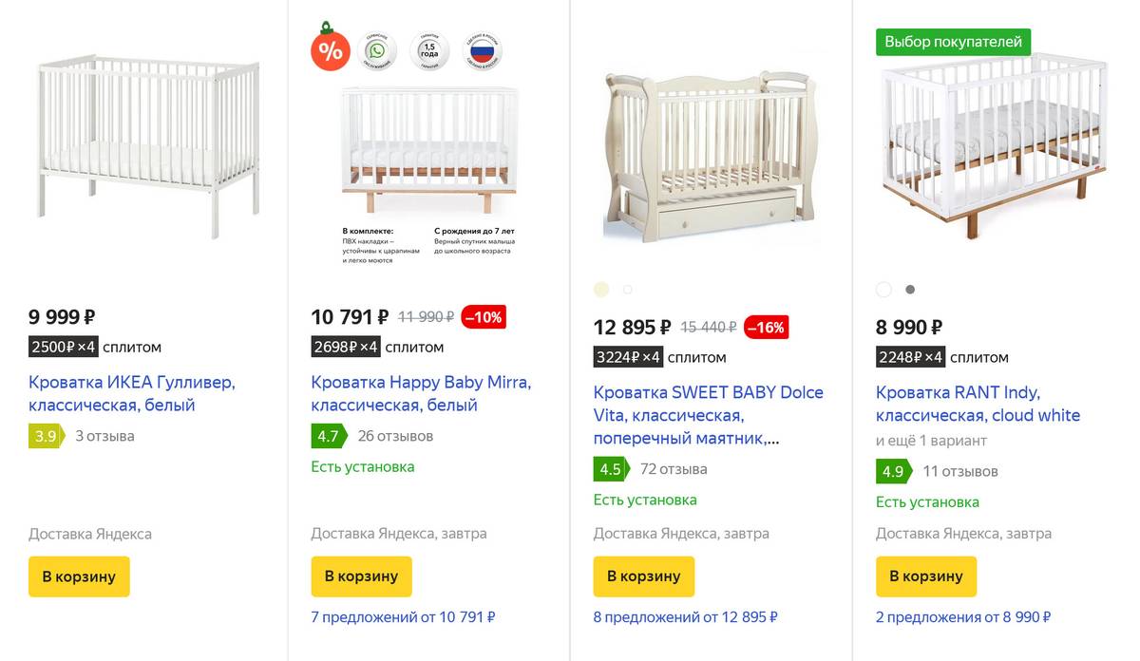Click the 4.7 rating badge for Happy Baby
Screen dimensions: 1140x661
(x=328, y=436)
